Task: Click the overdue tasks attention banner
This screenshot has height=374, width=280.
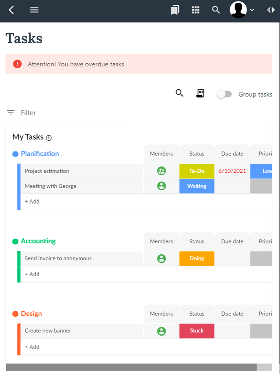Action: coord(139,64)
